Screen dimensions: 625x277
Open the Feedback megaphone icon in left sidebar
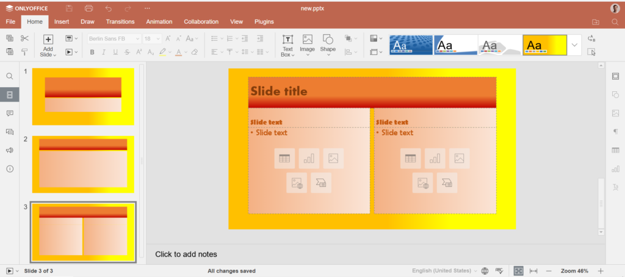[10, 150]
